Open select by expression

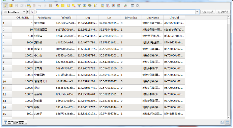coord(57,6)
